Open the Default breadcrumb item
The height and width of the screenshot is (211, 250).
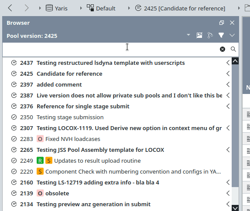pos(101,8)
